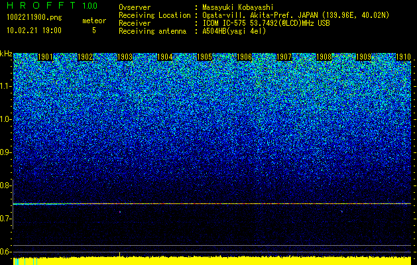Viewport: 417px width, 265px height.
Task: Click the Receiver label
Action: tap(135, 23)
